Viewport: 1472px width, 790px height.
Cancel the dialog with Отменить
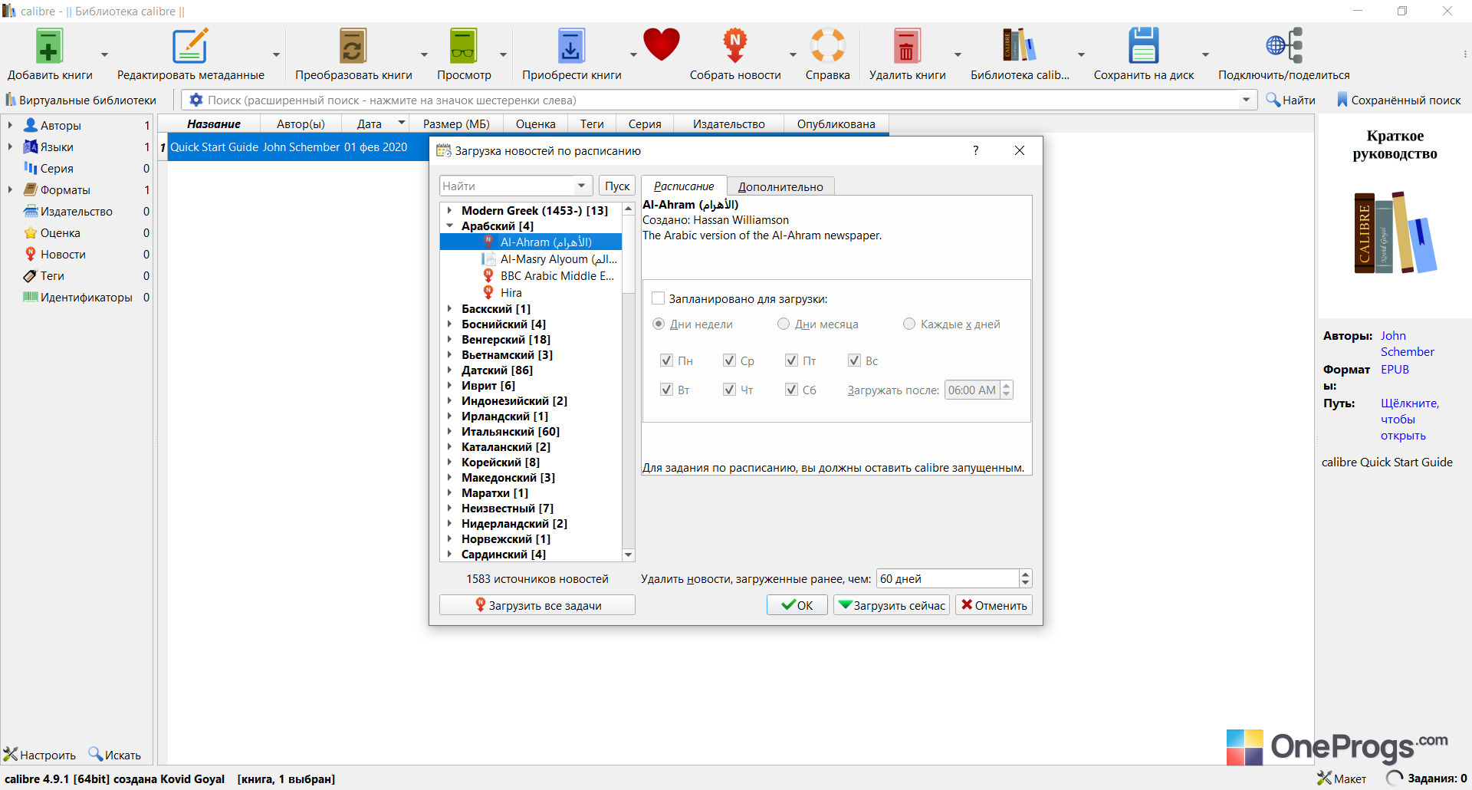(994, 605)
